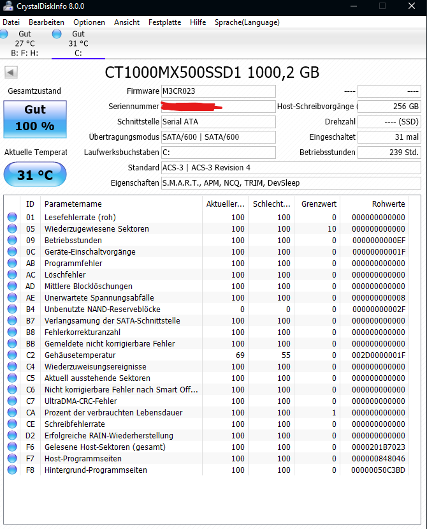Click the drive title CT1000MX500SSD1 1000,2 GB
The height and width of the screenshot is (529, 427).
[x=212, y=72]
